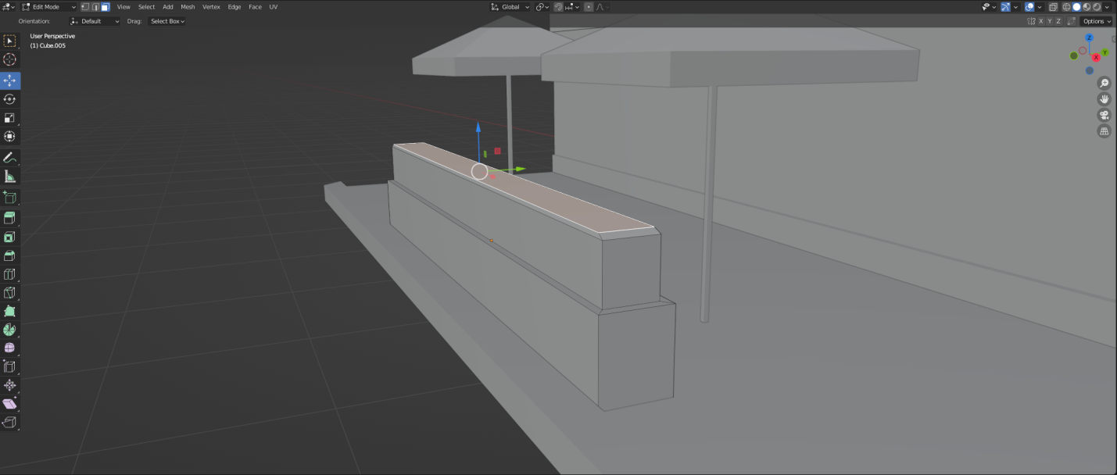Select the Scale tool
Viewport: 1117px width, 475px height.
(x=10, y=118)
